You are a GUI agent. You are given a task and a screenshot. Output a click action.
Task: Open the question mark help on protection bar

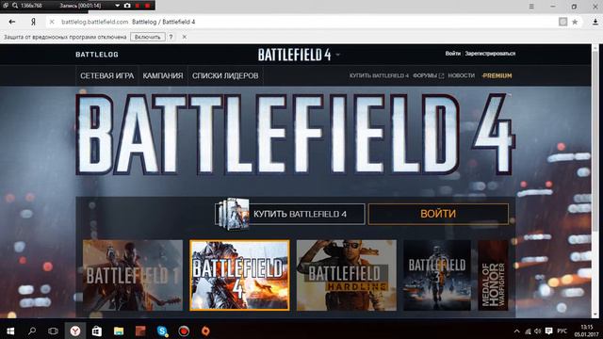[171, 37]
